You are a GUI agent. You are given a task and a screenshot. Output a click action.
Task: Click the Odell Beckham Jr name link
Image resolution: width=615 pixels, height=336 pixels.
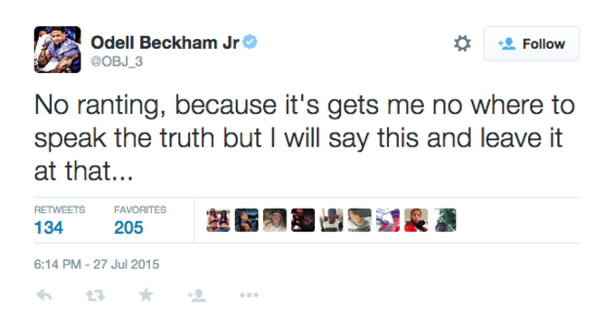[x=165, y=42]
